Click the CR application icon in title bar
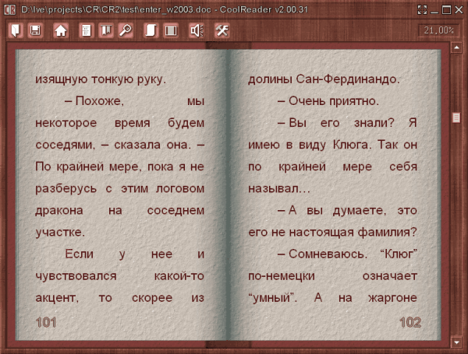The height and width of the screenshot is (354, 468). (10, 9)
